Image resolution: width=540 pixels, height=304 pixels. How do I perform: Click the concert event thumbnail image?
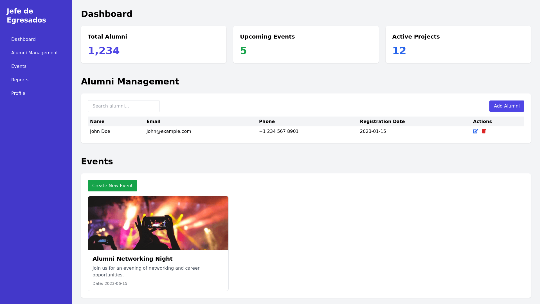(x=158, y=223)
